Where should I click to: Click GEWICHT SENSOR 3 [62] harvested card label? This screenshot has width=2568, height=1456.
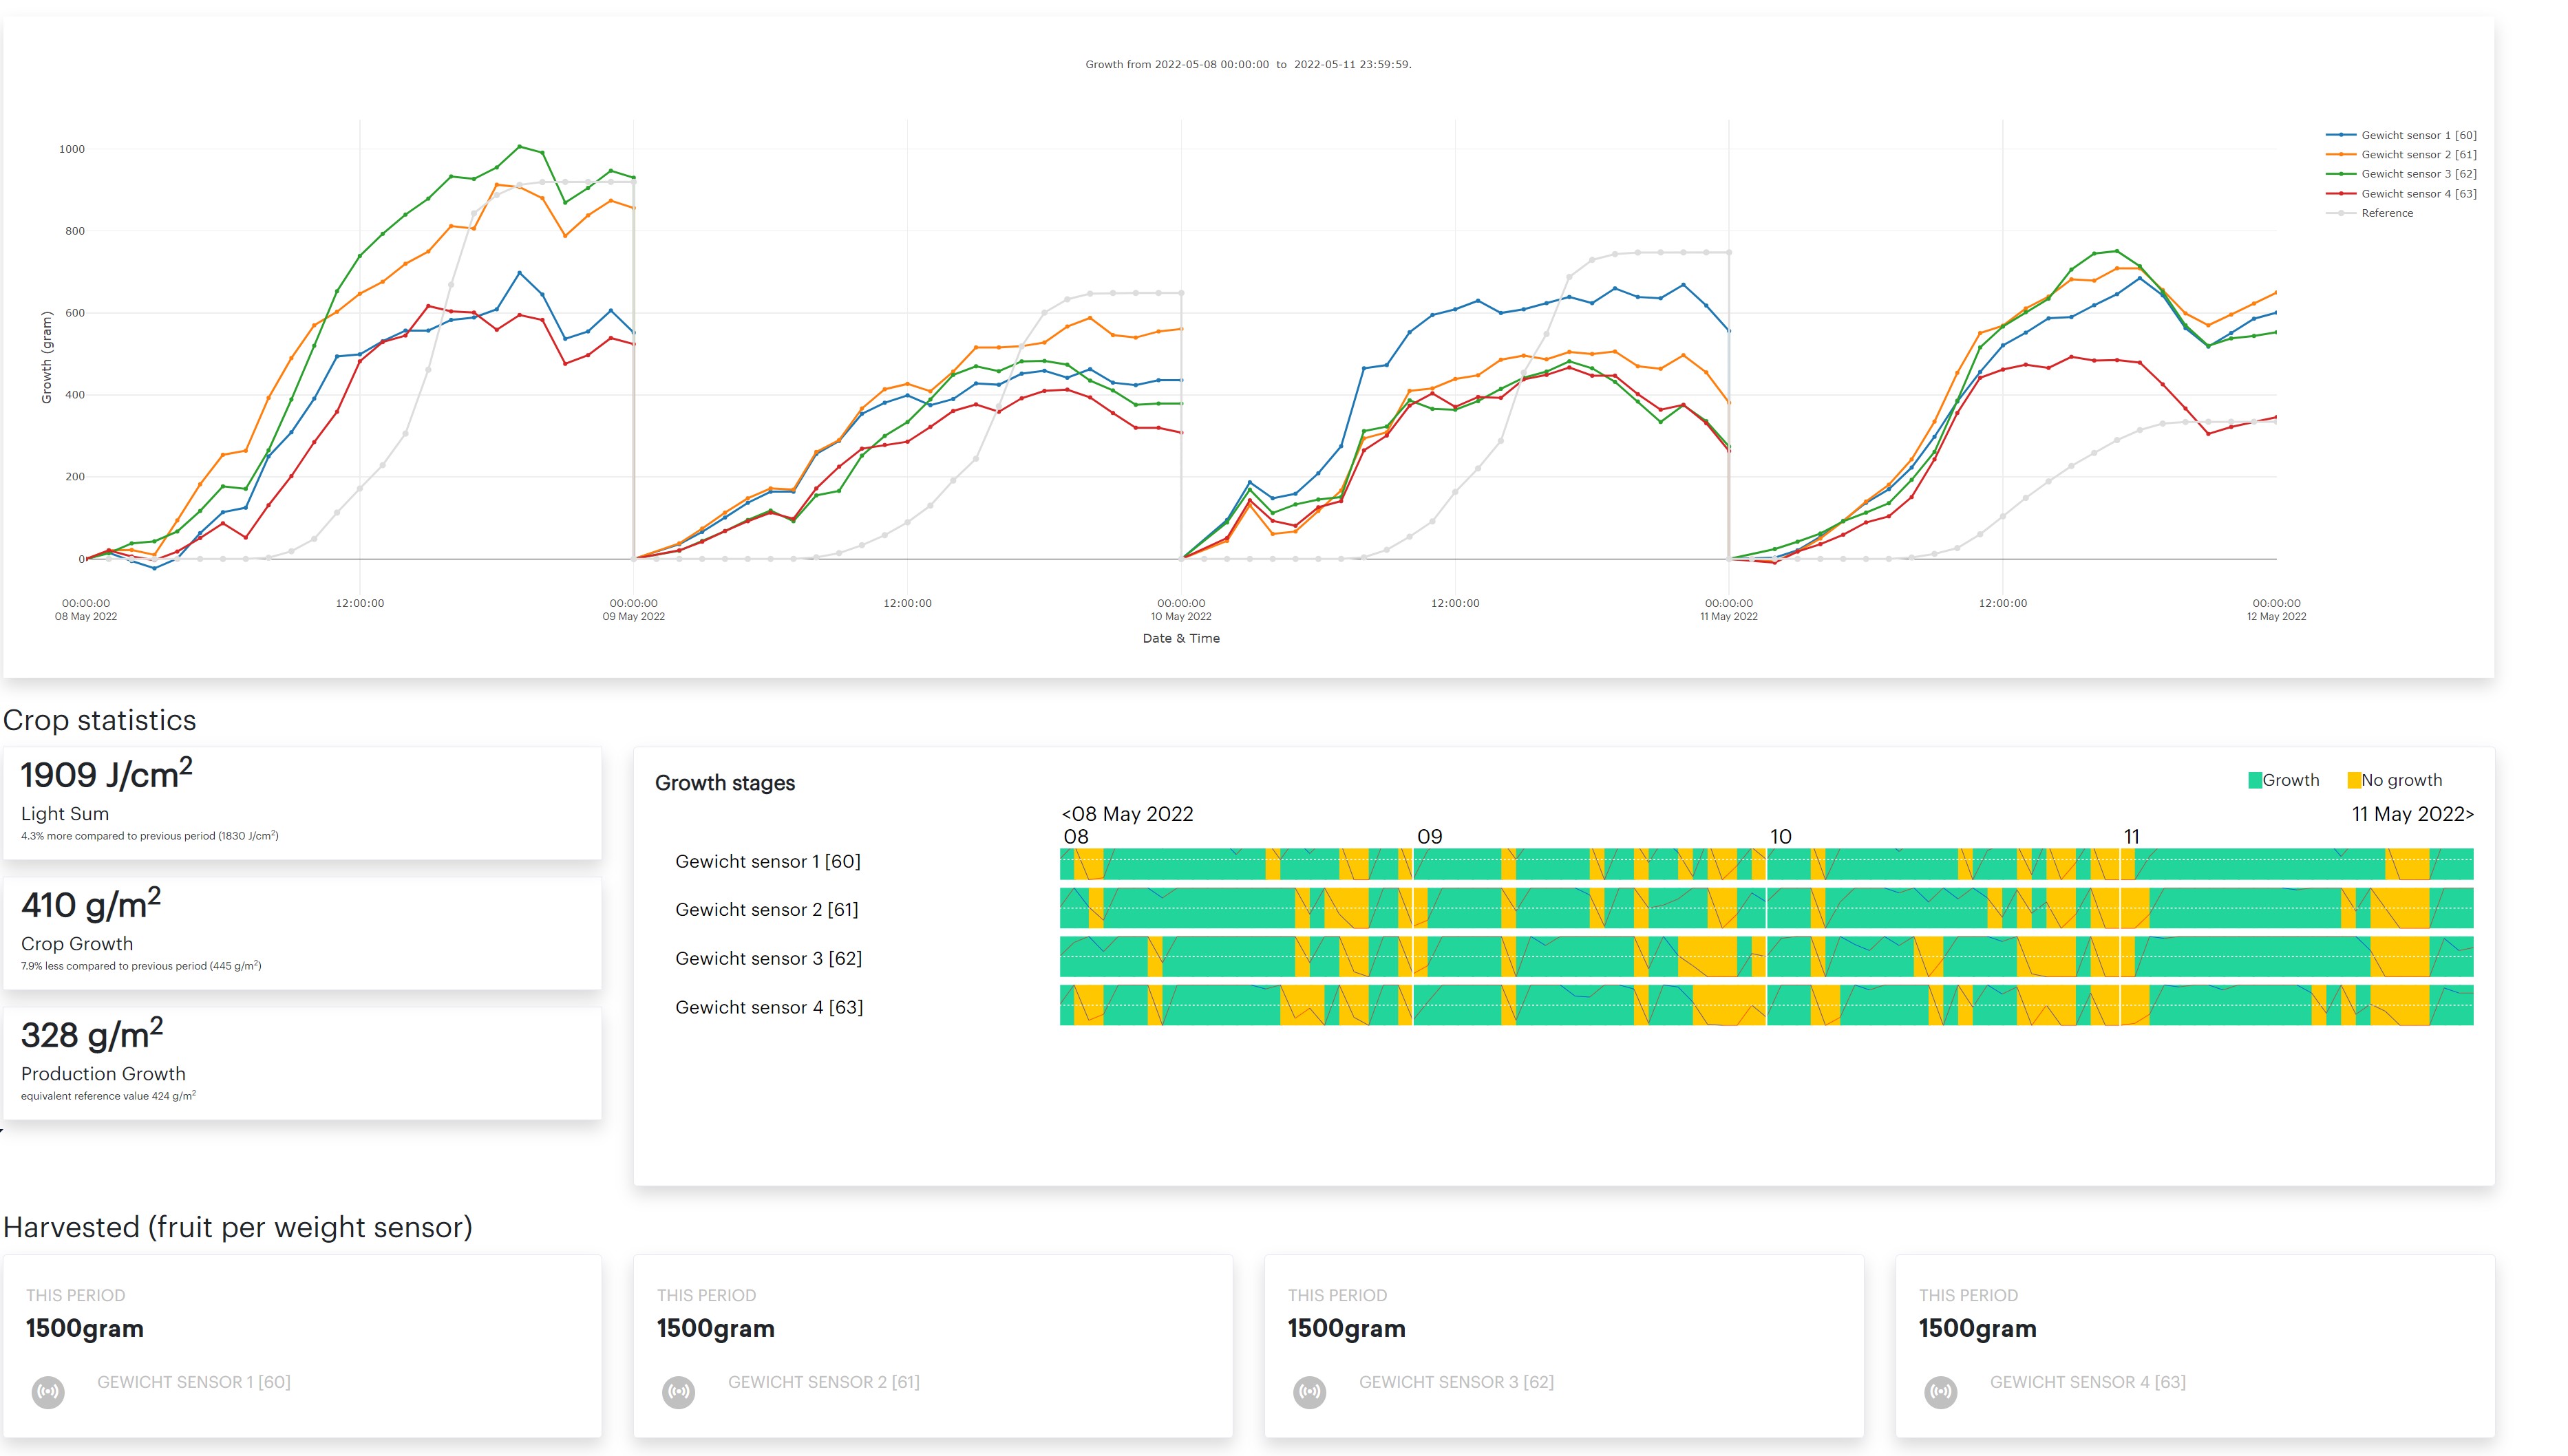(x=1455, y=1382)
